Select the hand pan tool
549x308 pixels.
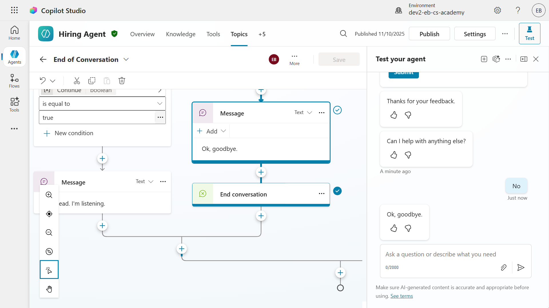[x=49, y=289]
